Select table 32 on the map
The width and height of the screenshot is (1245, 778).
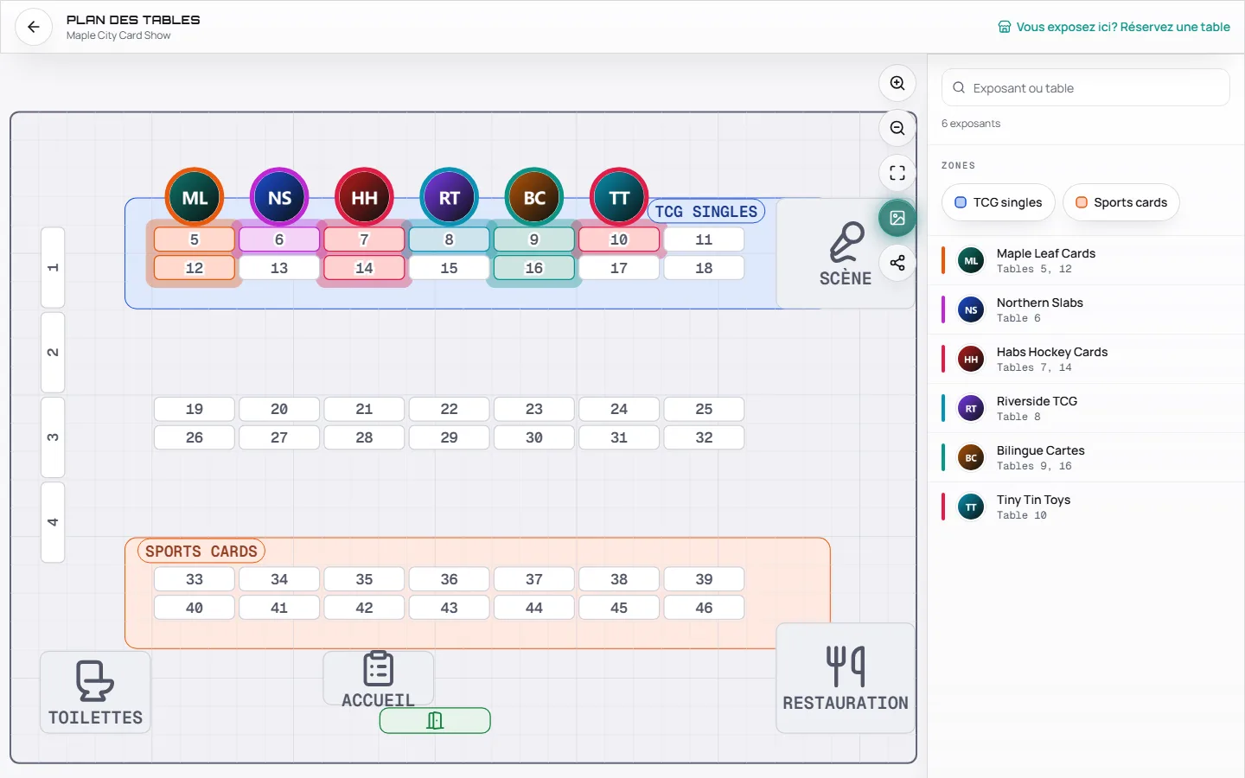[704, 437]
